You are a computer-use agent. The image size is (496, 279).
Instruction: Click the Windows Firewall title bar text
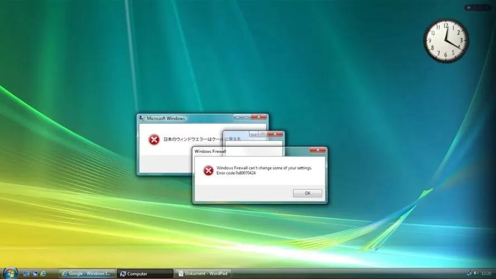[210, 151]
